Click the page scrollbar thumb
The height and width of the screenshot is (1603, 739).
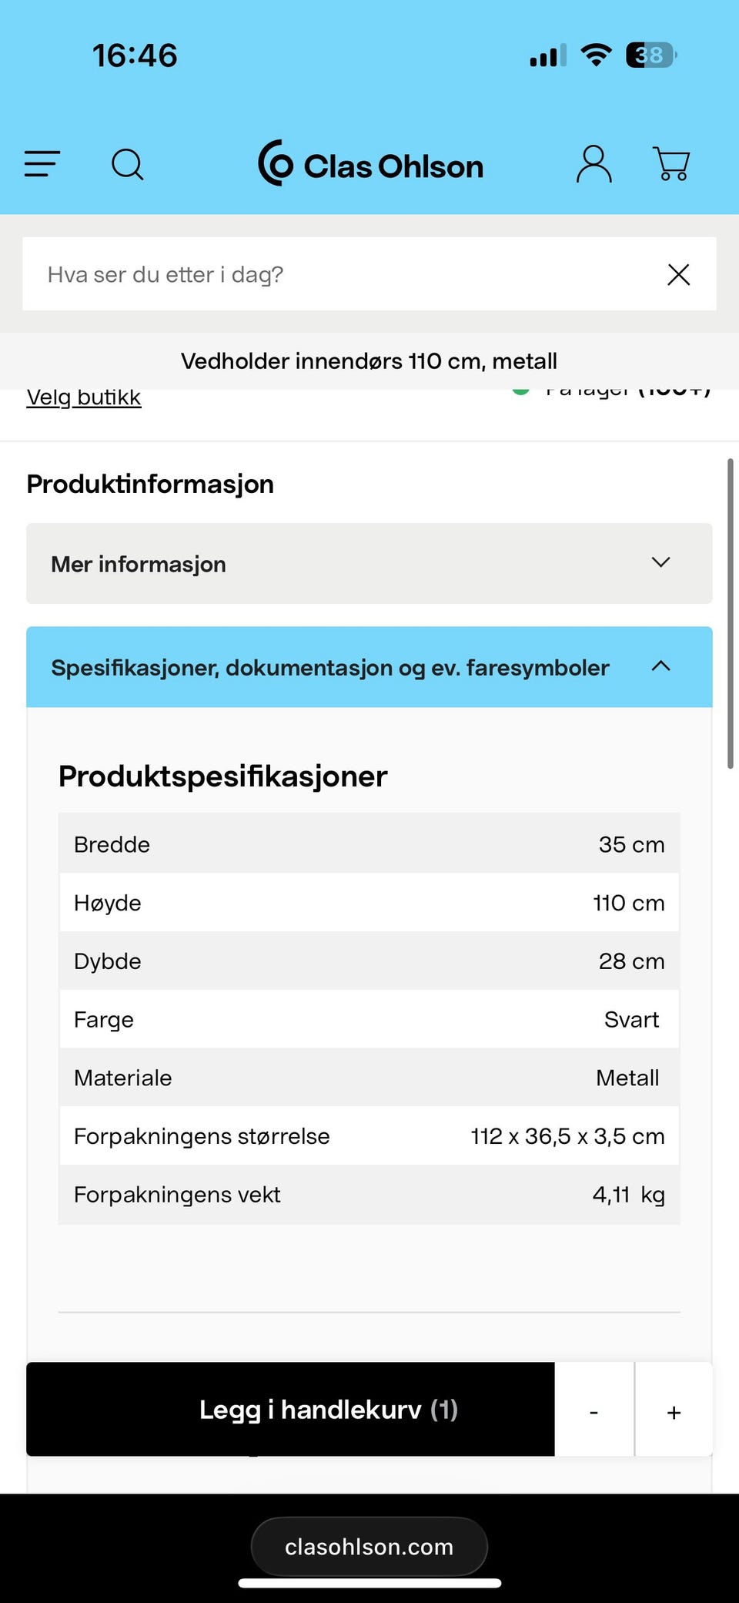pos(730,613)
